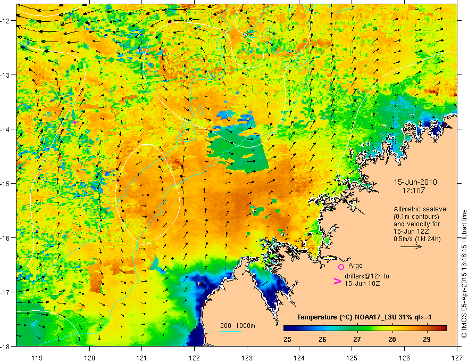Click latitude axis label '-13'
The width and height of the screenshot is (468, 362).
(x=6, y=75)
